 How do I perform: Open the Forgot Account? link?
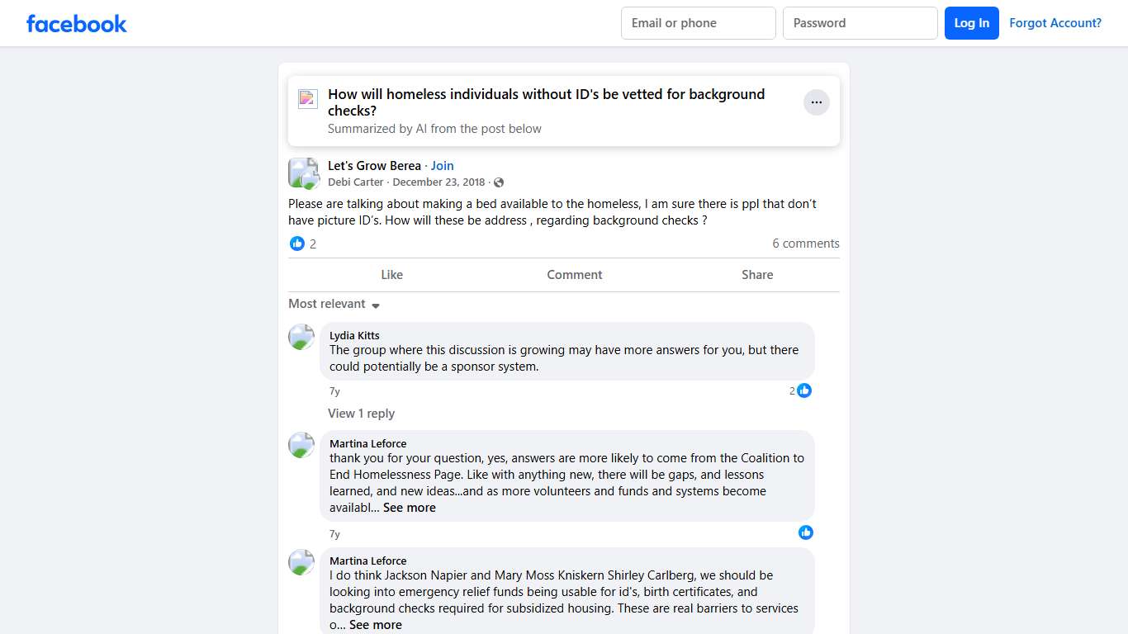(x=1055, y=23)
